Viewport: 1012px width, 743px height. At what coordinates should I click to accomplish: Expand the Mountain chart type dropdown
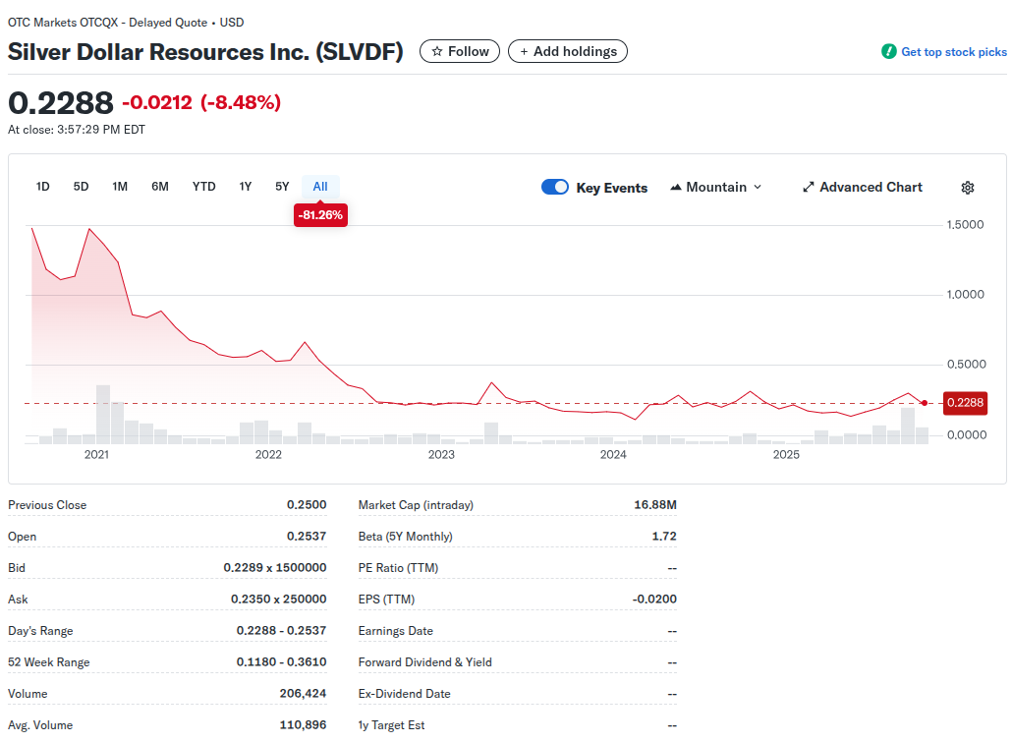(757, 188)
